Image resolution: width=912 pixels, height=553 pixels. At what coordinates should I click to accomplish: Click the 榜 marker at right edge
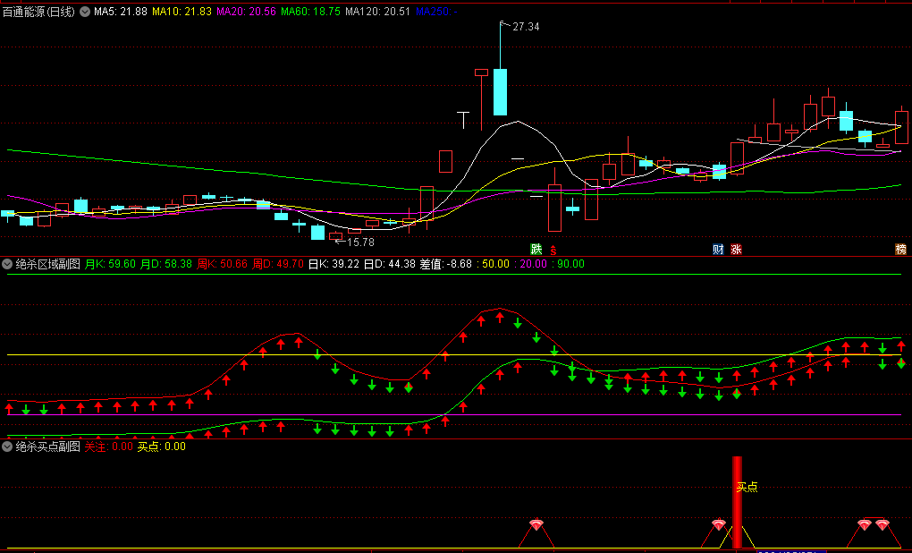[x=900, y=249]
